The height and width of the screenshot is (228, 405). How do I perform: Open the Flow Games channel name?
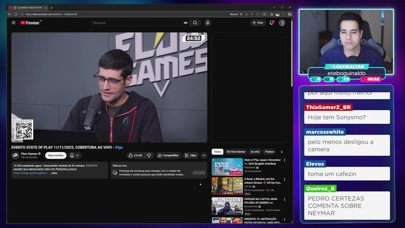(x=29, y=154)
